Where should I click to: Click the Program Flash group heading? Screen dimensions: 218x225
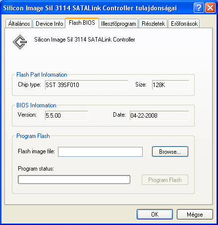click(x=33, y=136)
